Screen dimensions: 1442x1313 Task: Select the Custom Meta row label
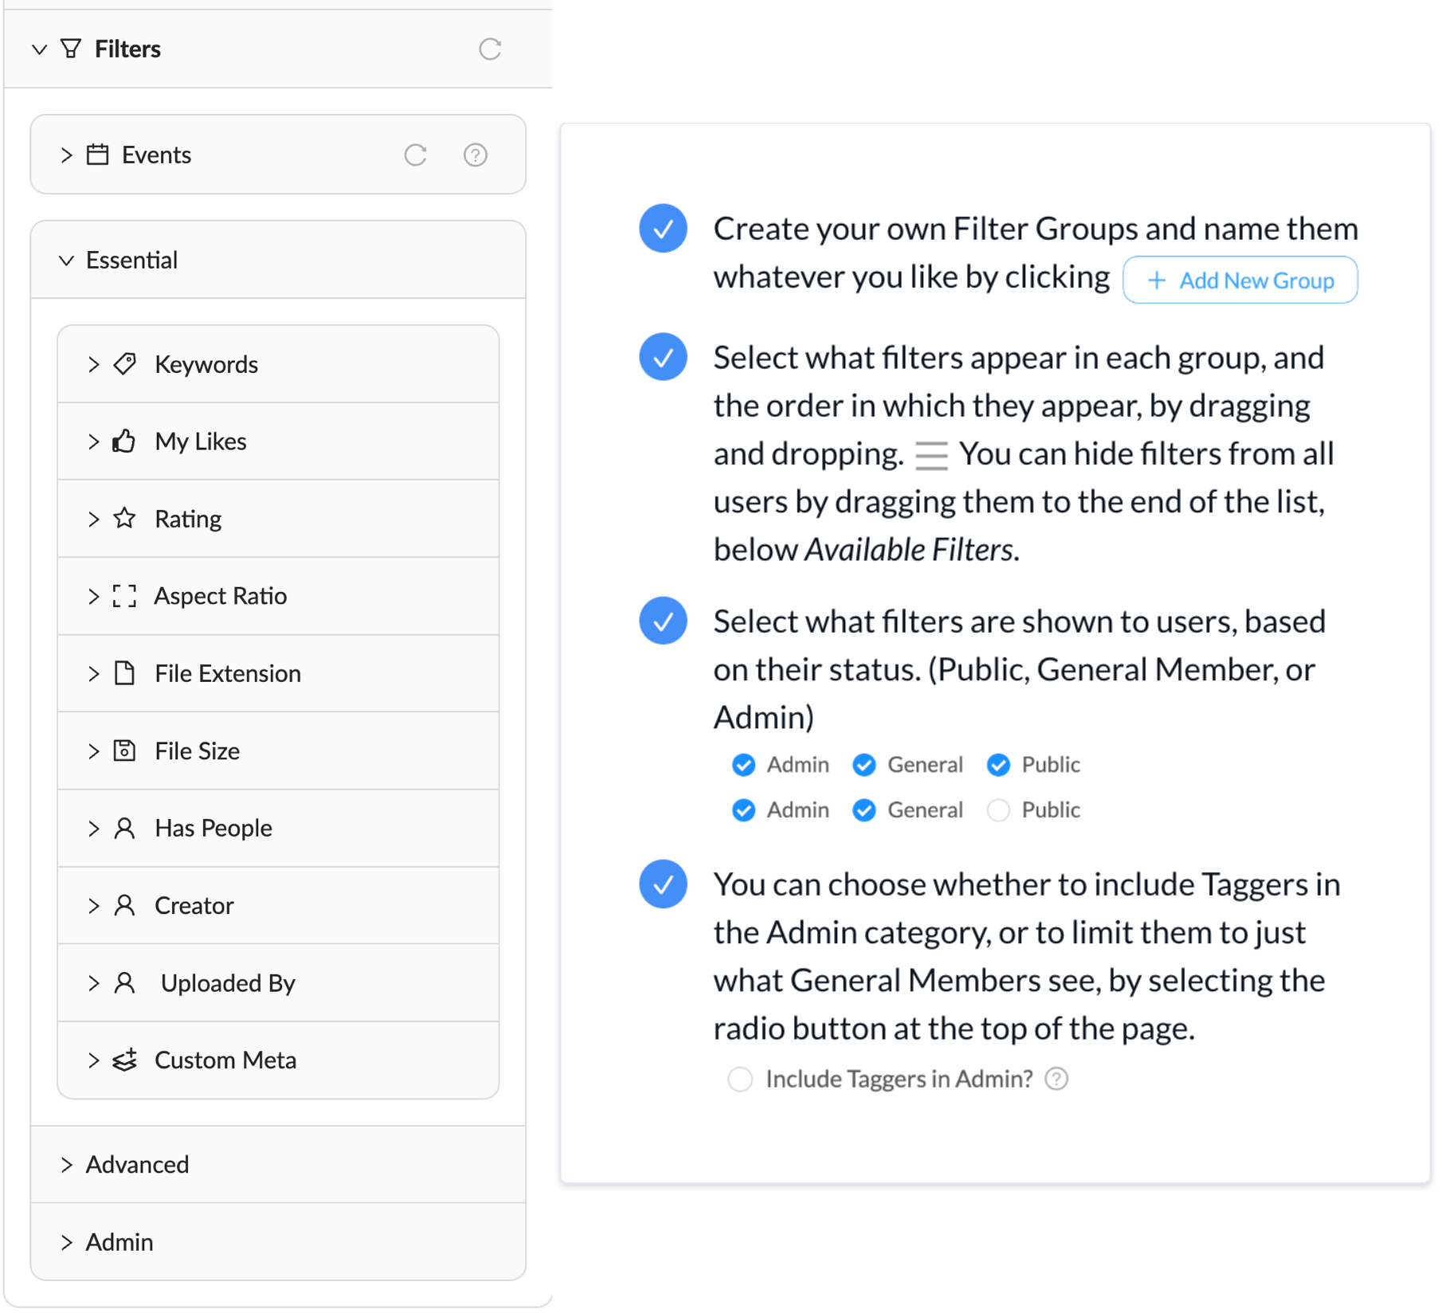(x=225, y=1060)
